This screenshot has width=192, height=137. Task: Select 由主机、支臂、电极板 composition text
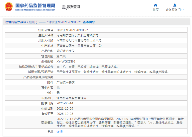(x=87, y=67)
